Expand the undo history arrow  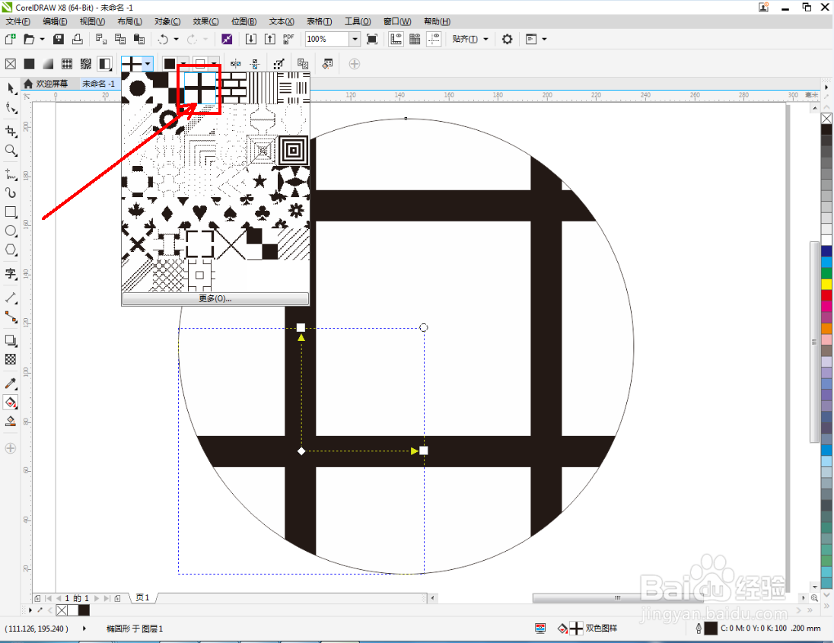click(x=176, y=39)
